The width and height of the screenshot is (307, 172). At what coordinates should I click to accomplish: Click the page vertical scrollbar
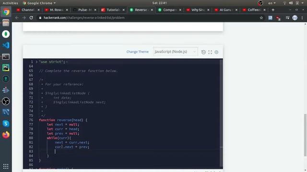(x=305, y=135)
